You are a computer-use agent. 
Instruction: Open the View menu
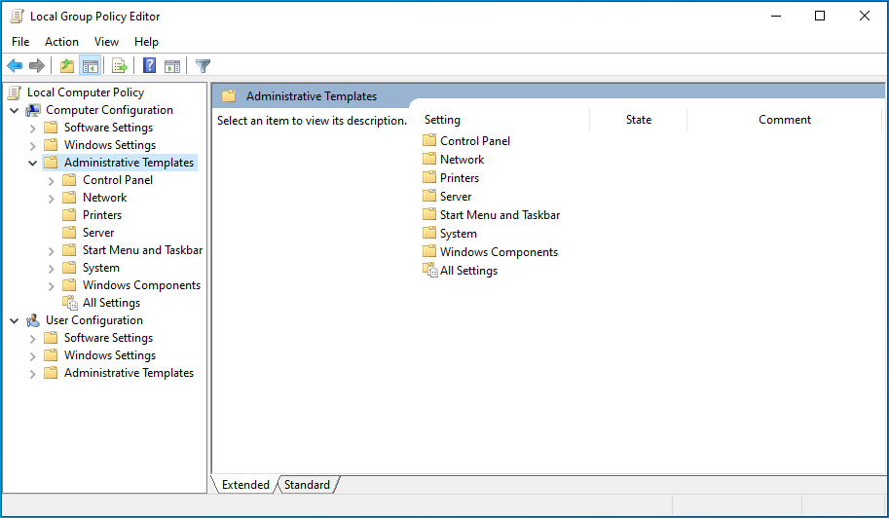tap(106, 42)
